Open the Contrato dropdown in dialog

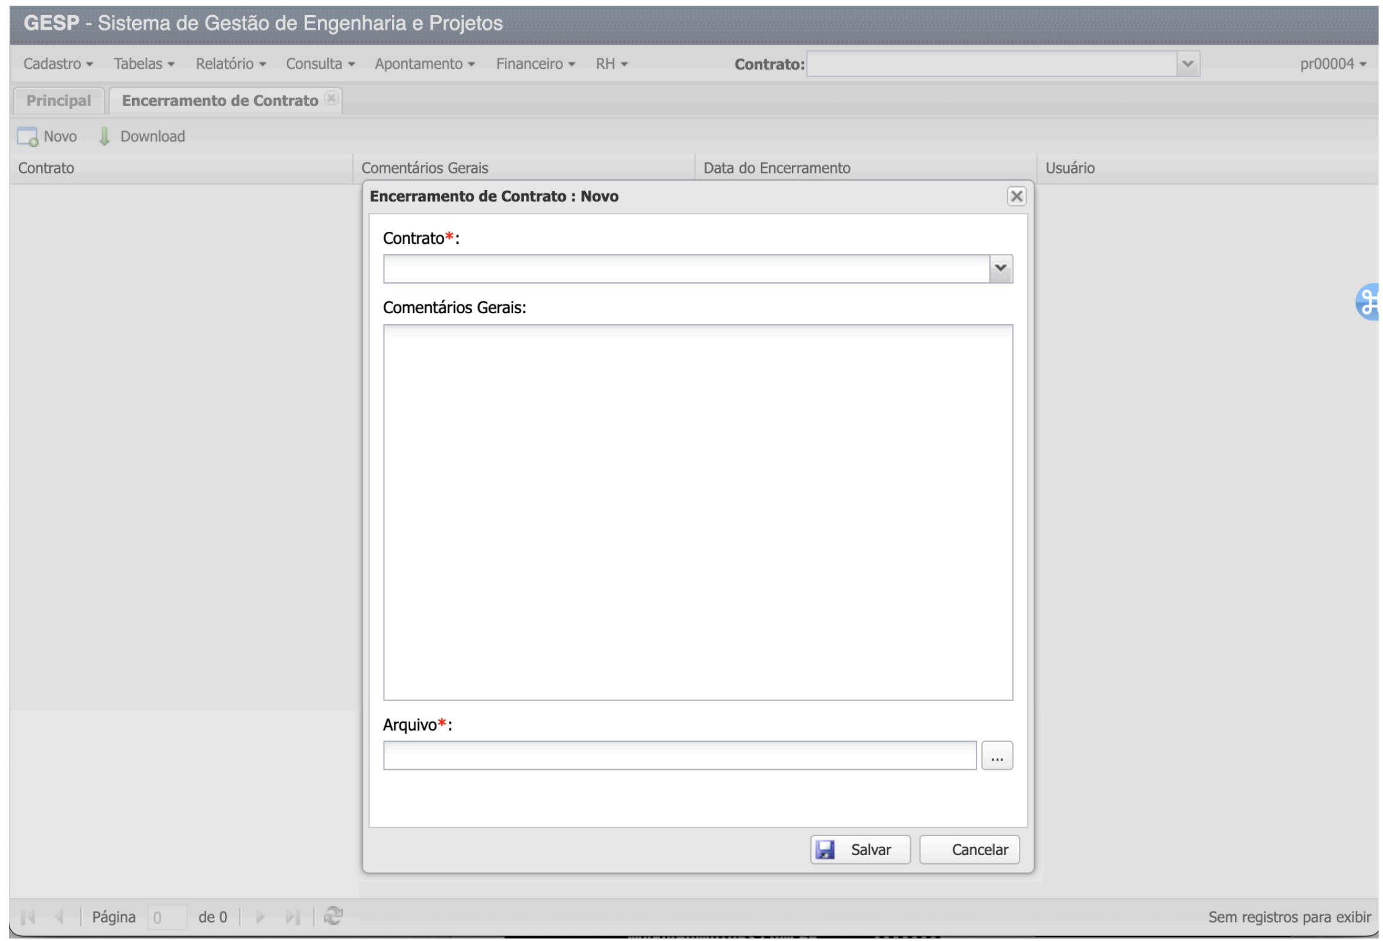tap(1000, 268)
